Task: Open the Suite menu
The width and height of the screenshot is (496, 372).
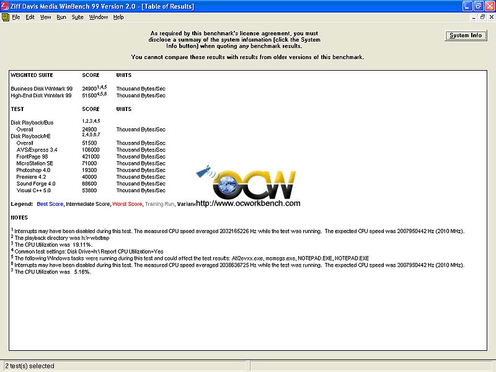Action: point(77,17)
